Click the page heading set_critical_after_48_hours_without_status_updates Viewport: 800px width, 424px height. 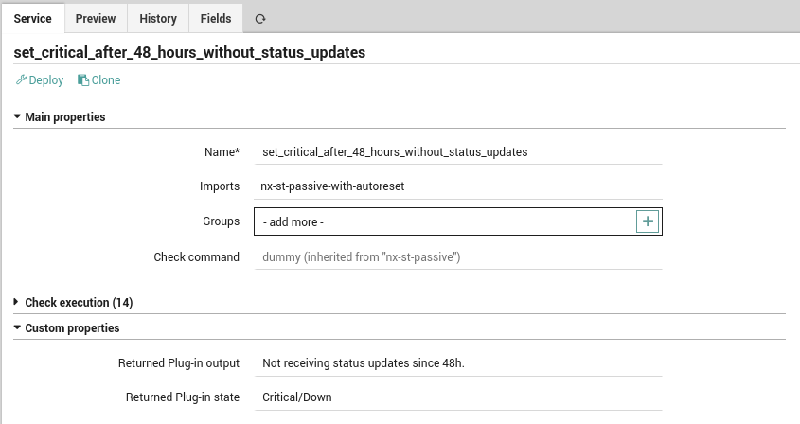point(189,53)
